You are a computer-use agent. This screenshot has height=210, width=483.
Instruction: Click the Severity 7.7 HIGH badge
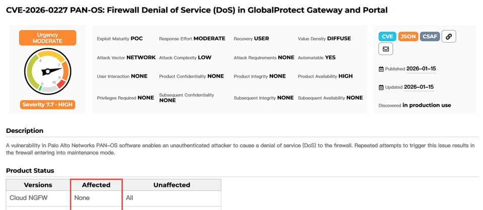click(48, 105)
